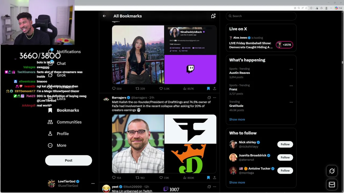
Task: Open Communities from the sidebar
Action: (64, 122)
